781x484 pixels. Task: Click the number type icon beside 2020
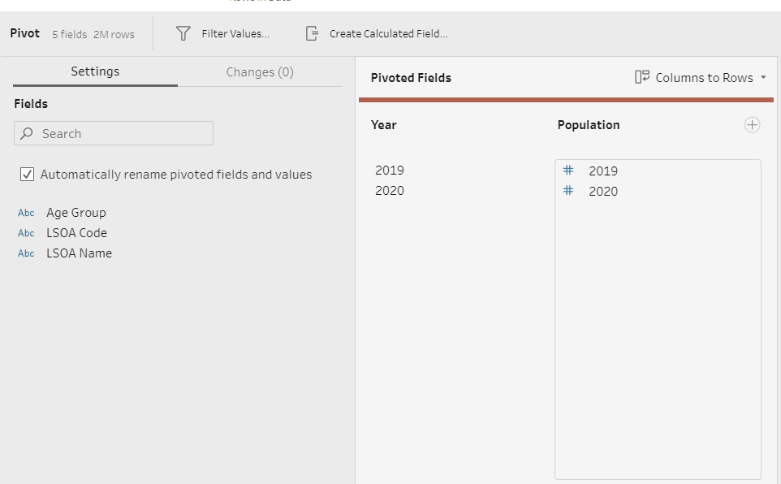[x=568, y=191]
